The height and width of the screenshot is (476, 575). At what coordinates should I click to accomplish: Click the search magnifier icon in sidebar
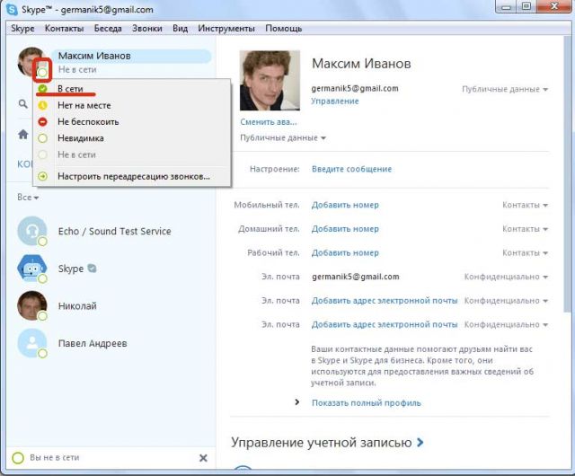(23, 104)
